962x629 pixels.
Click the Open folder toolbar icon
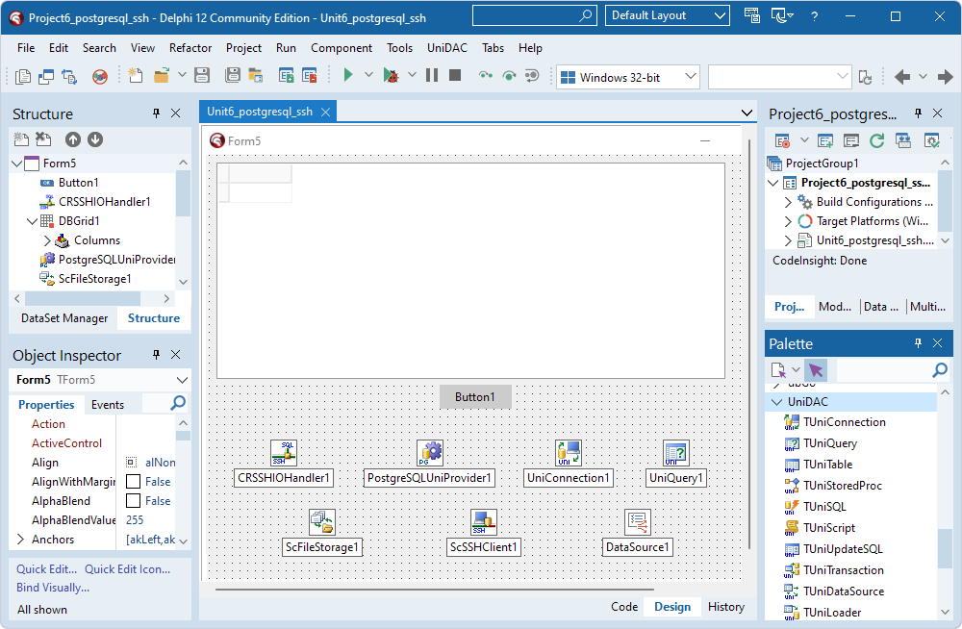click(161, 76)
